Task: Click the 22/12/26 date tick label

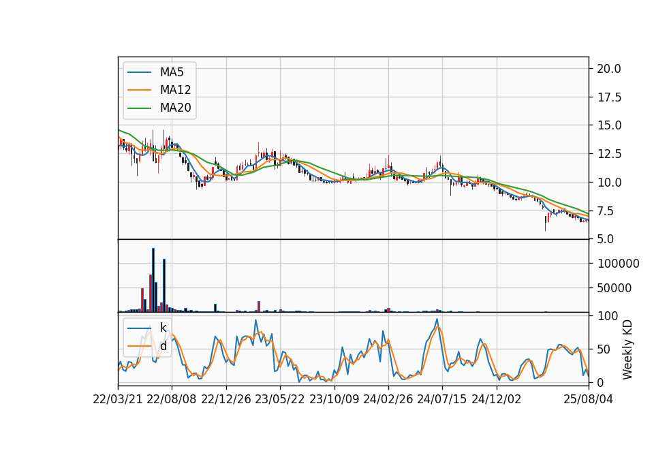Action: (x=226, y=399)
